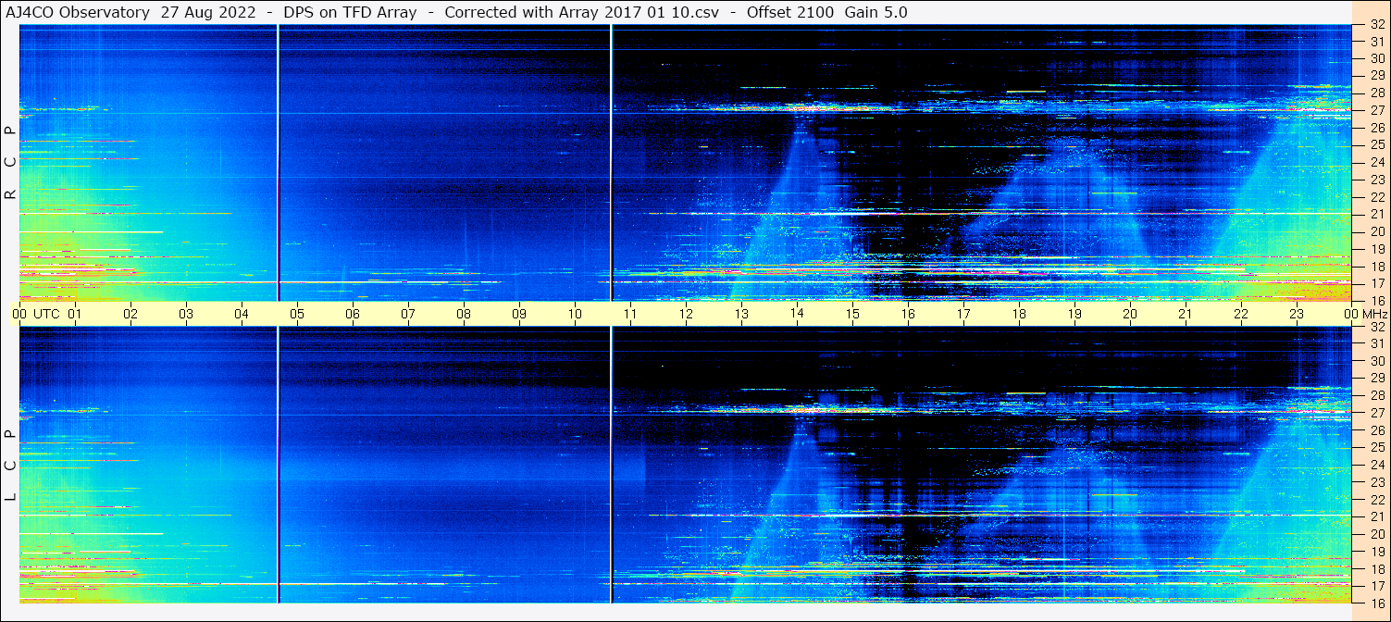1391x622 pixels.
Task: Click the '08' hour label on time axis
Action: point(464,314)
